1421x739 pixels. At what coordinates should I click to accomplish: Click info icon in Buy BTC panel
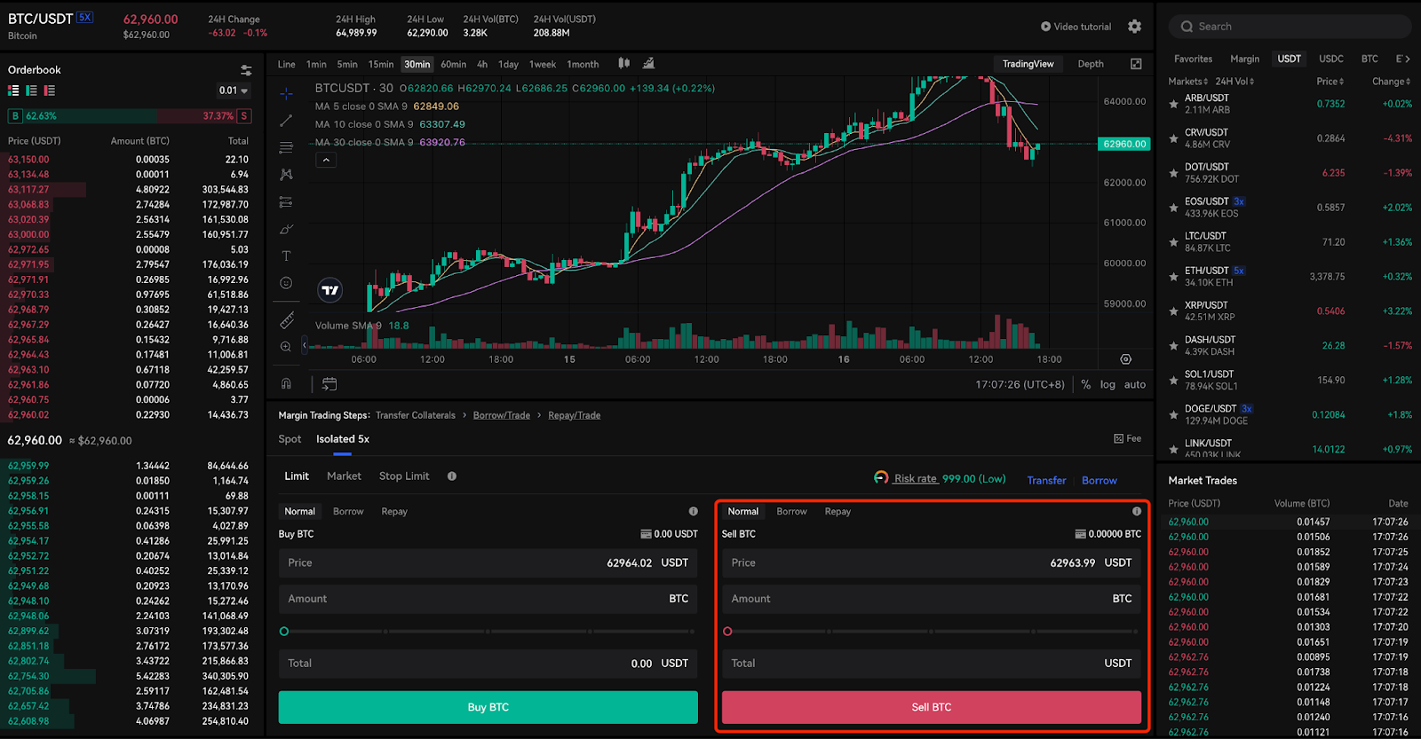(x=693, y=511)
